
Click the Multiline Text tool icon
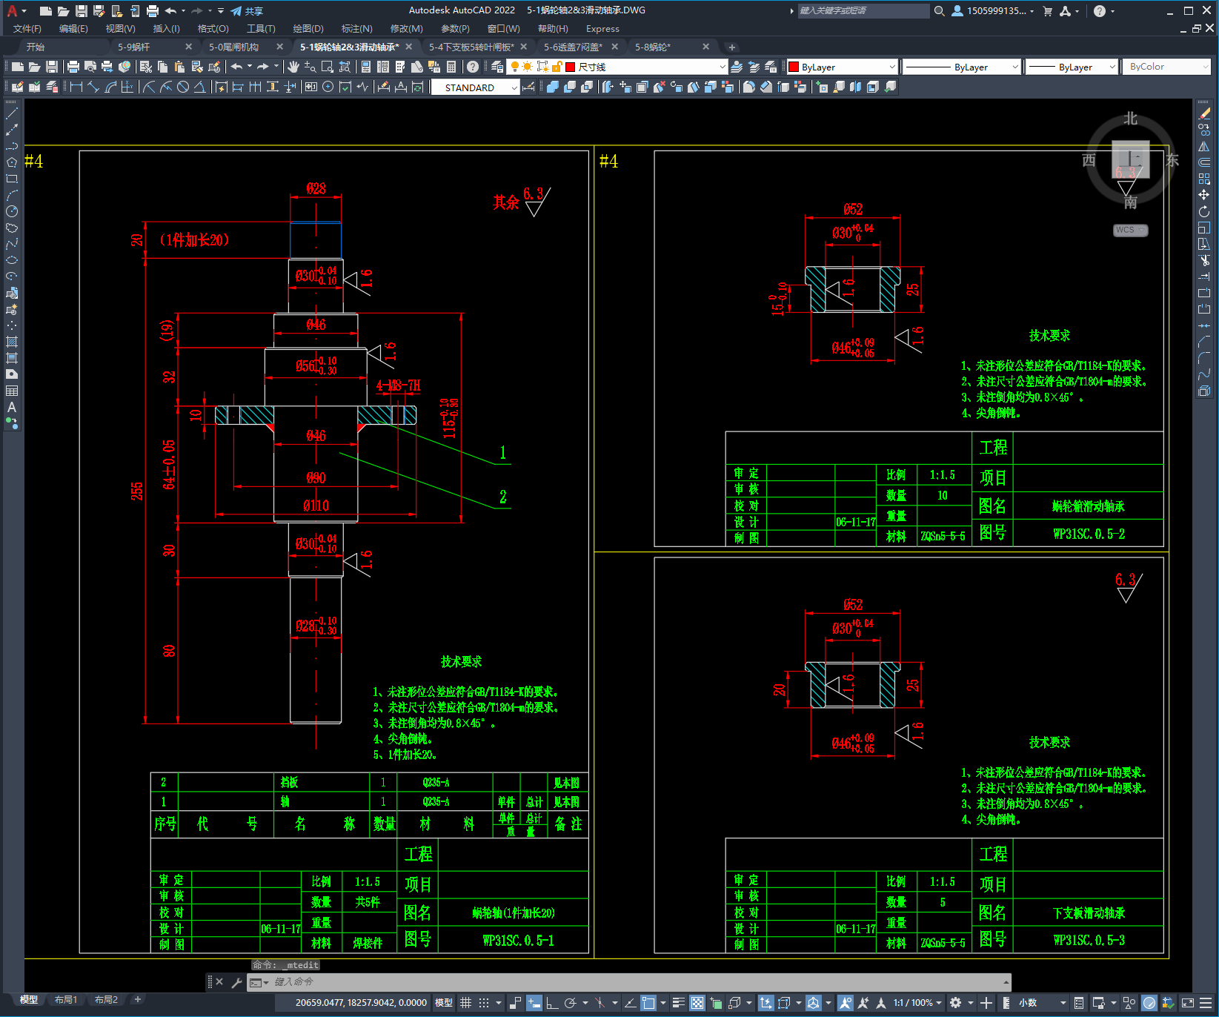point(12,407)
